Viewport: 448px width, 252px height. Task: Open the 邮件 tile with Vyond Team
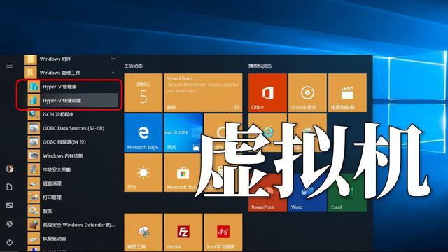point(203,93)
